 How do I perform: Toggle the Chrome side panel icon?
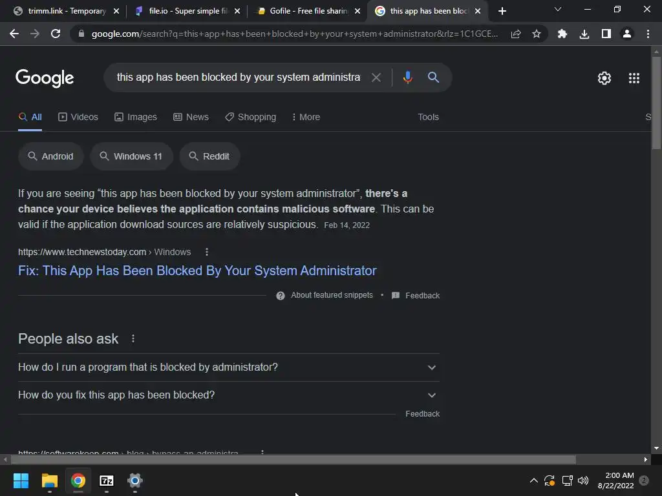pyautogui.click(x=606, y=34)
